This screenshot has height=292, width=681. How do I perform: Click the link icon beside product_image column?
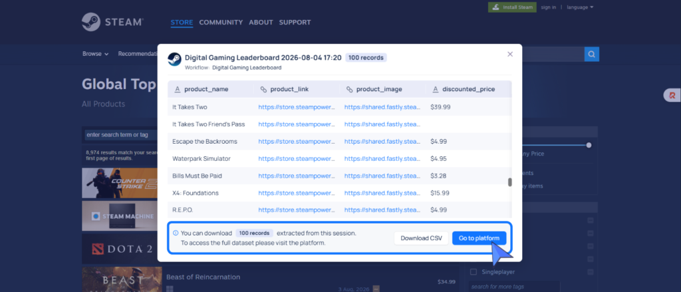pyautogui.click(x=349, y=89)
